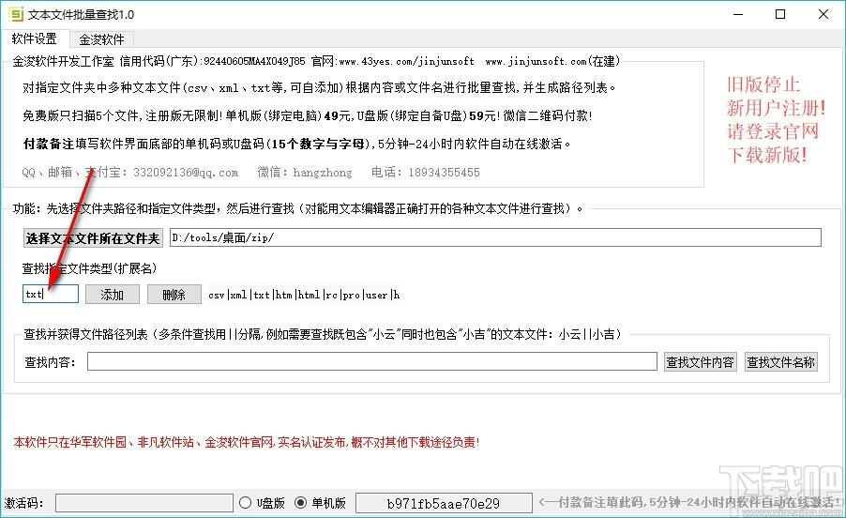Close the 文本文件批量查找 window

click(823, 14)
